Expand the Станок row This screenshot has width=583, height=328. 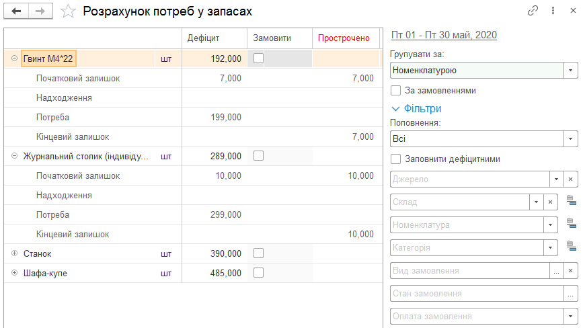click(x=14, y=253)
